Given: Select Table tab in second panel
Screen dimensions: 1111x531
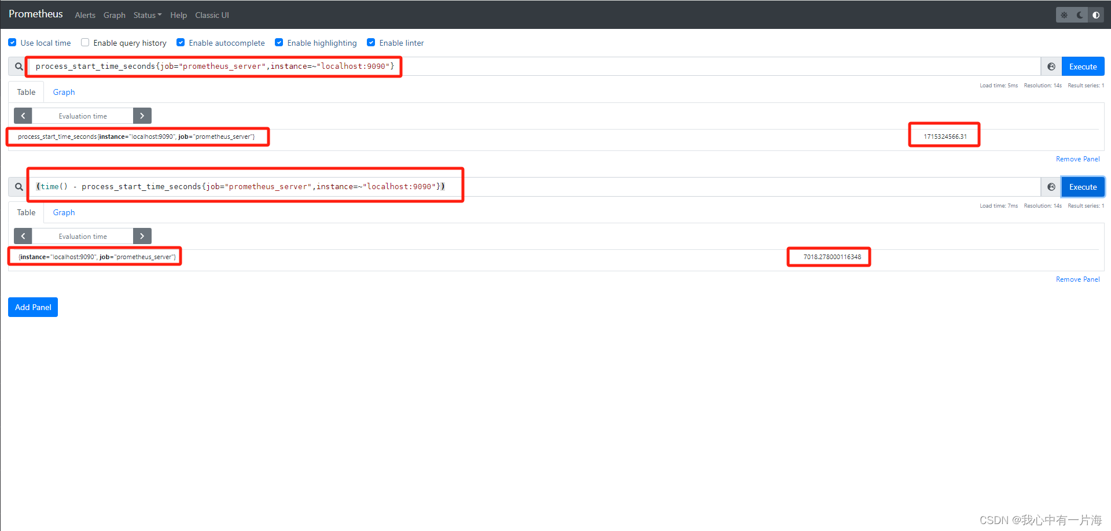Looking at the screenshot, I should coord(26,212).
